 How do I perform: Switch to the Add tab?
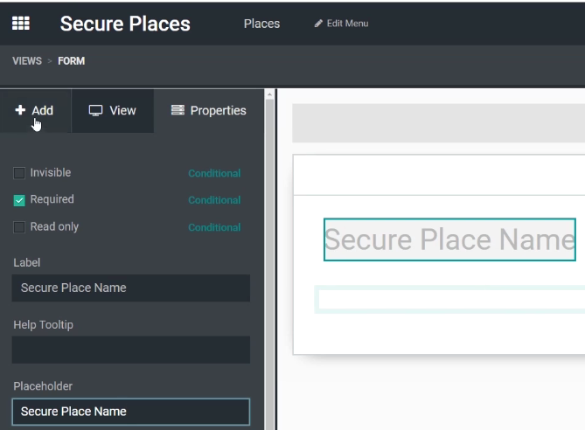coord(36,111)
